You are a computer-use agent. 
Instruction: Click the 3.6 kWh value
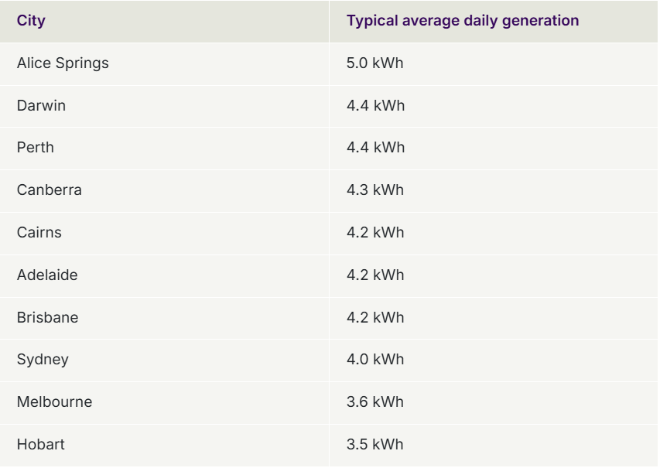tap(374, 402)
